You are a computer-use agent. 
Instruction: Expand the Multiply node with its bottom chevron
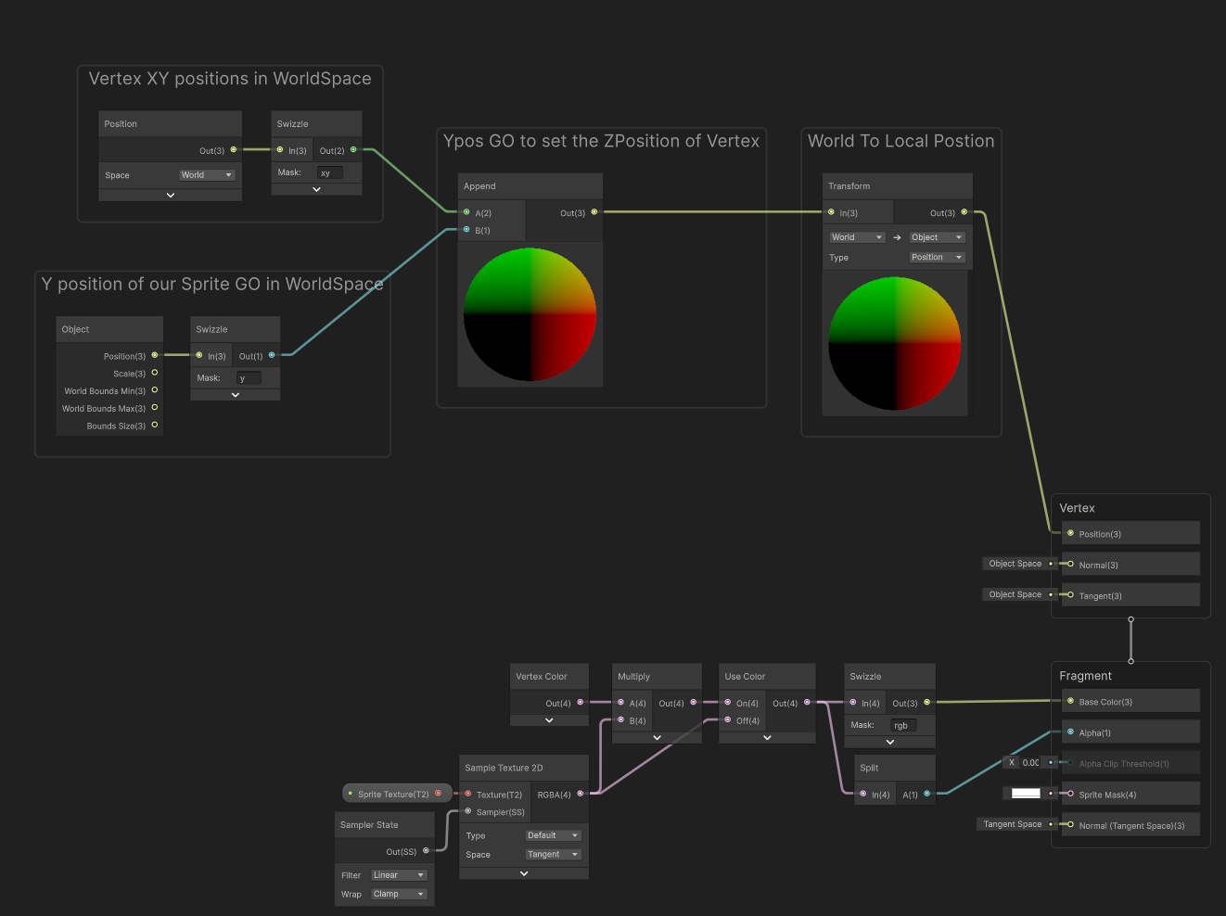click(657, 737)
